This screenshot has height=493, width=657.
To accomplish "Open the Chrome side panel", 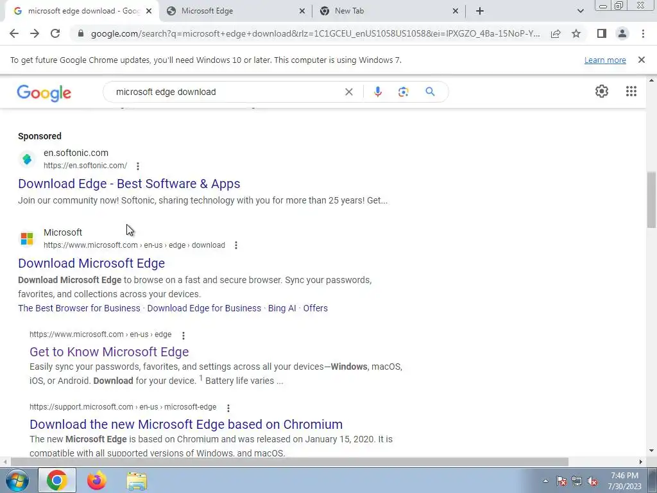I will [602, 33].
